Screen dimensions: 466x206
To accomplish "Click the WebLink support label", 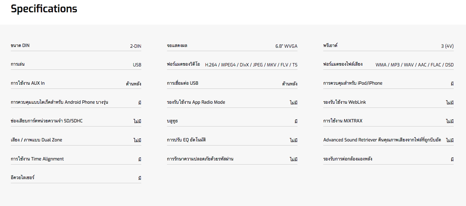I will pyautogui.click(x=344, y=102).
